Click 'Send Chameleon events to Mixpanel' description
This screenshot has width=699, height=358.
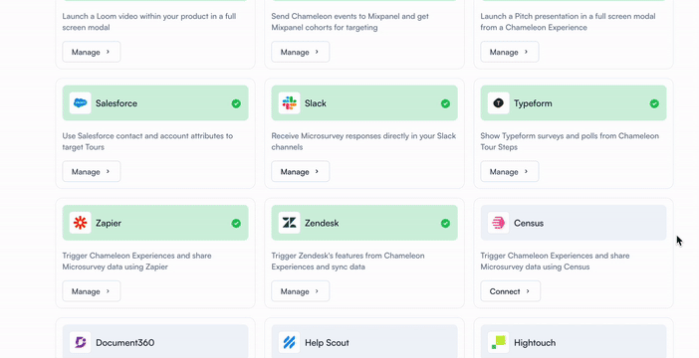[349, 22]
